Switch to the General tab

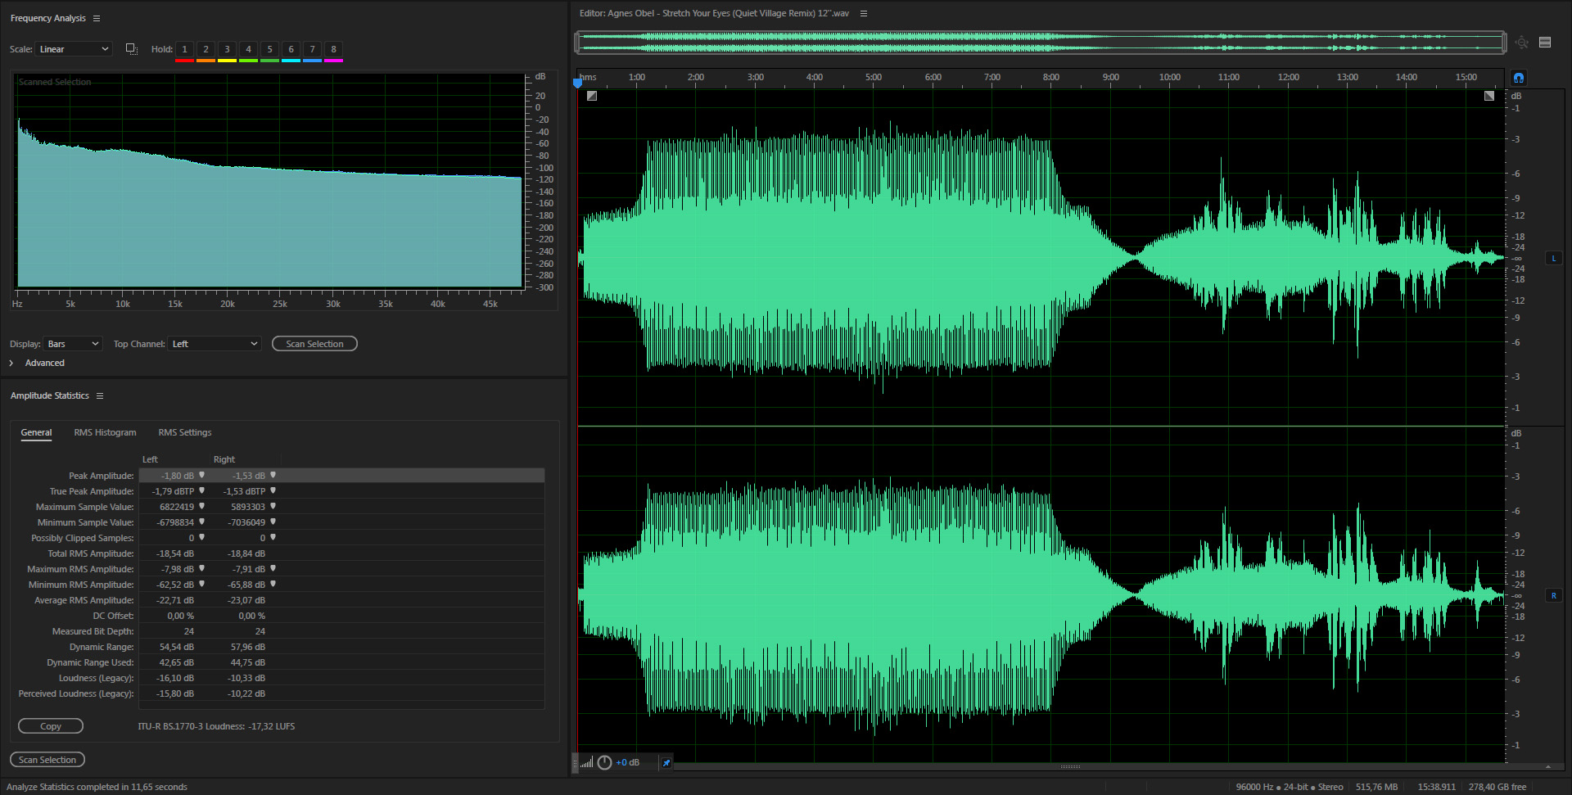click(36, 432)
